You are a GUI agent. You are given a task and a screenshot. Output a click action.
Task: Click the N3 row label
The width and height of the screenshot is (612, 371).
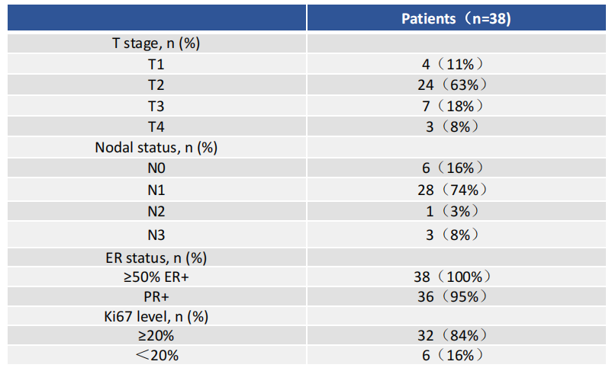pos(156,234)
